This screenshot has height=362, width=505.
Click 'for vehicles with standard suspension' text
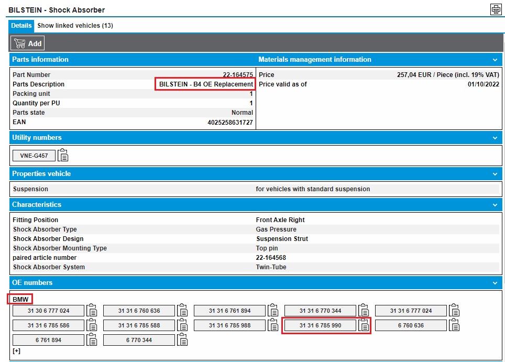(313, 189)
